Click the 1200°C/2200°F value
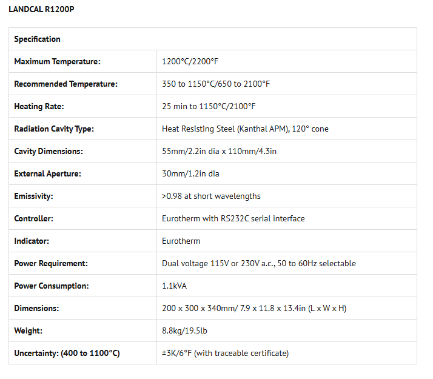Screen dimensions: 433x379 [x=191, y=61]
